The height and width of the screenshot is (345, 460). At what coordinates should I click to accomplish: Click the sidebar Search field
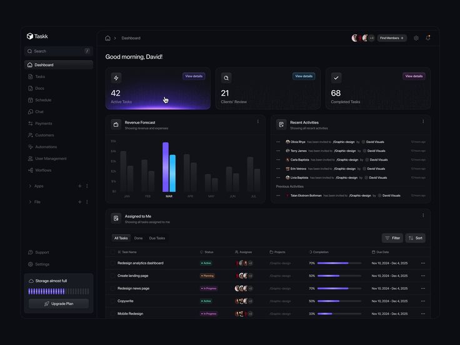(x=53, y=51)
